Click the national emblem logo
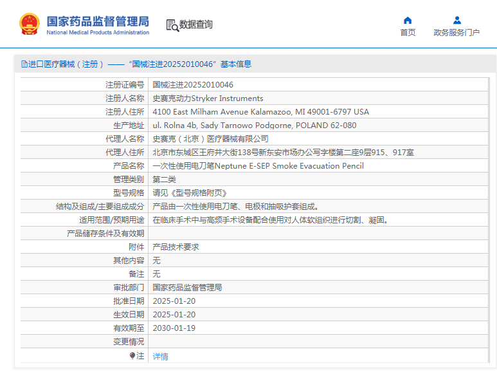Viewport: 497px width, 374px height. (x=30, y=24)
